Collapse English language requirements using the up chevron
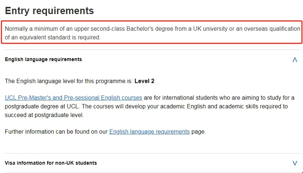 pyautogui.click(x=295, y=60)
